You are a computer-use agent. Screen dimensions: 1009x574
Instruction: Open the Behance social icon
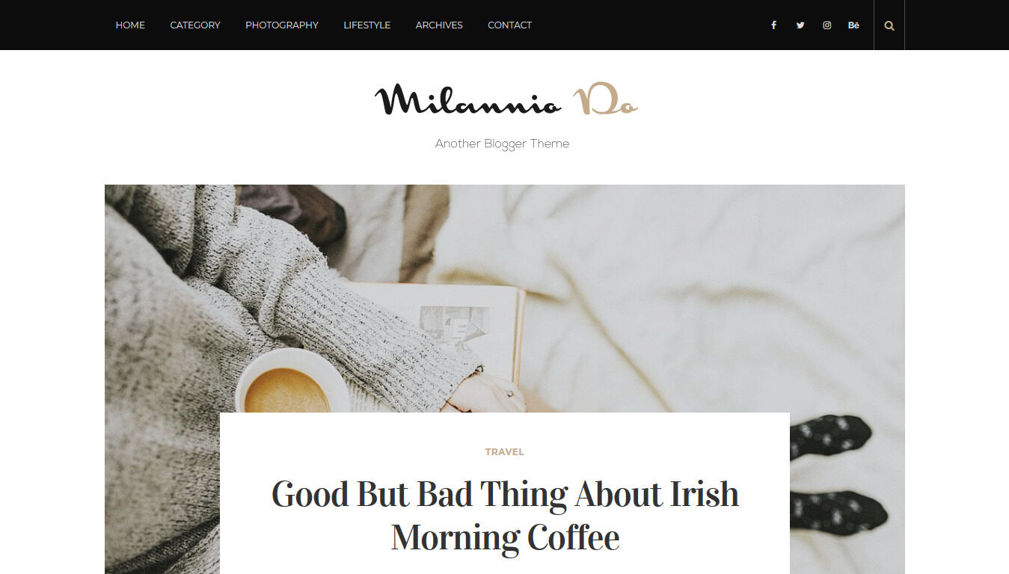click(853, 25)
